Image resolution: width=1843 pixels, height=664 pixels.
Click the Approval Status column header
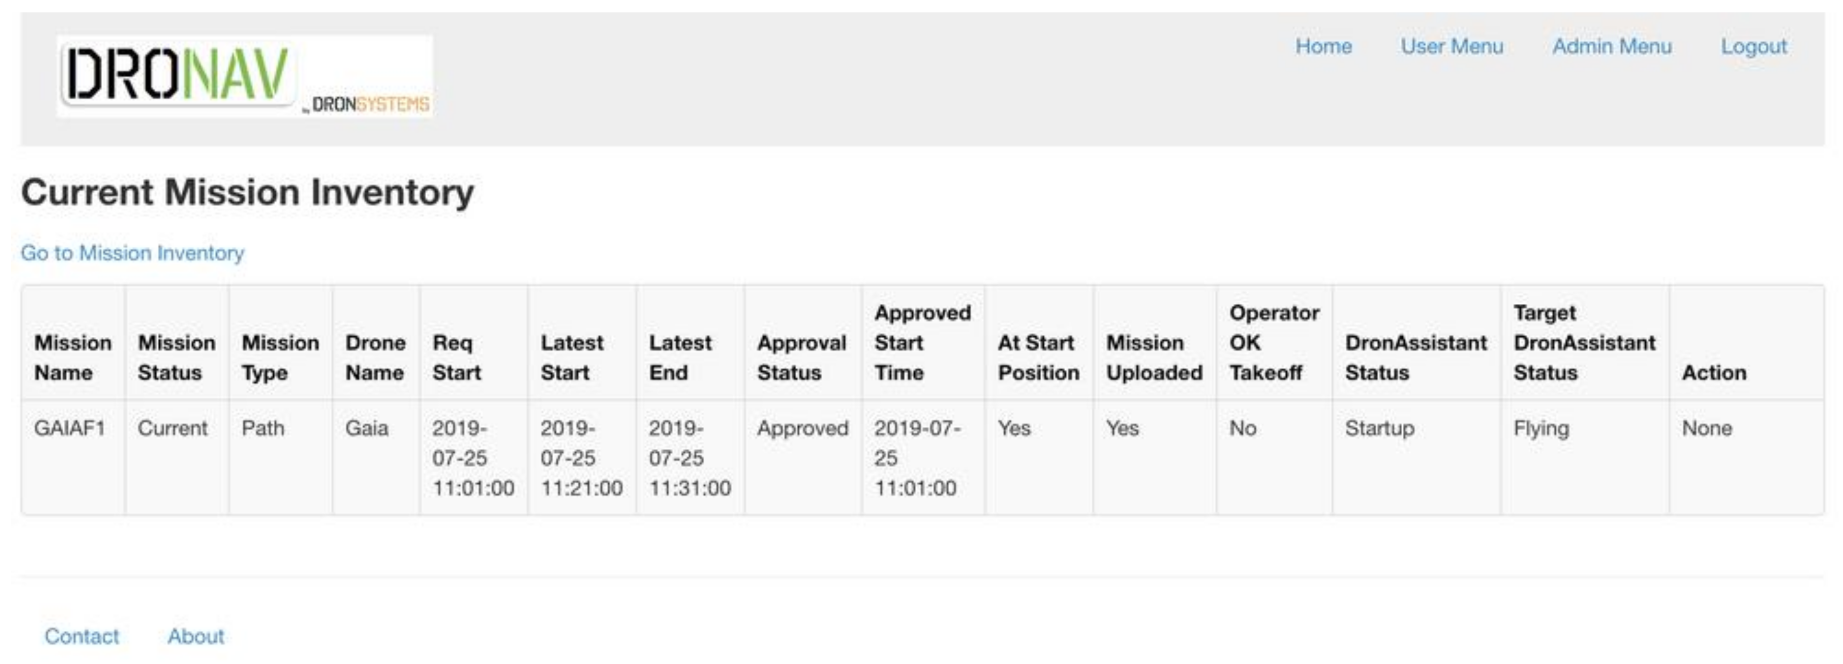[801, 357]
